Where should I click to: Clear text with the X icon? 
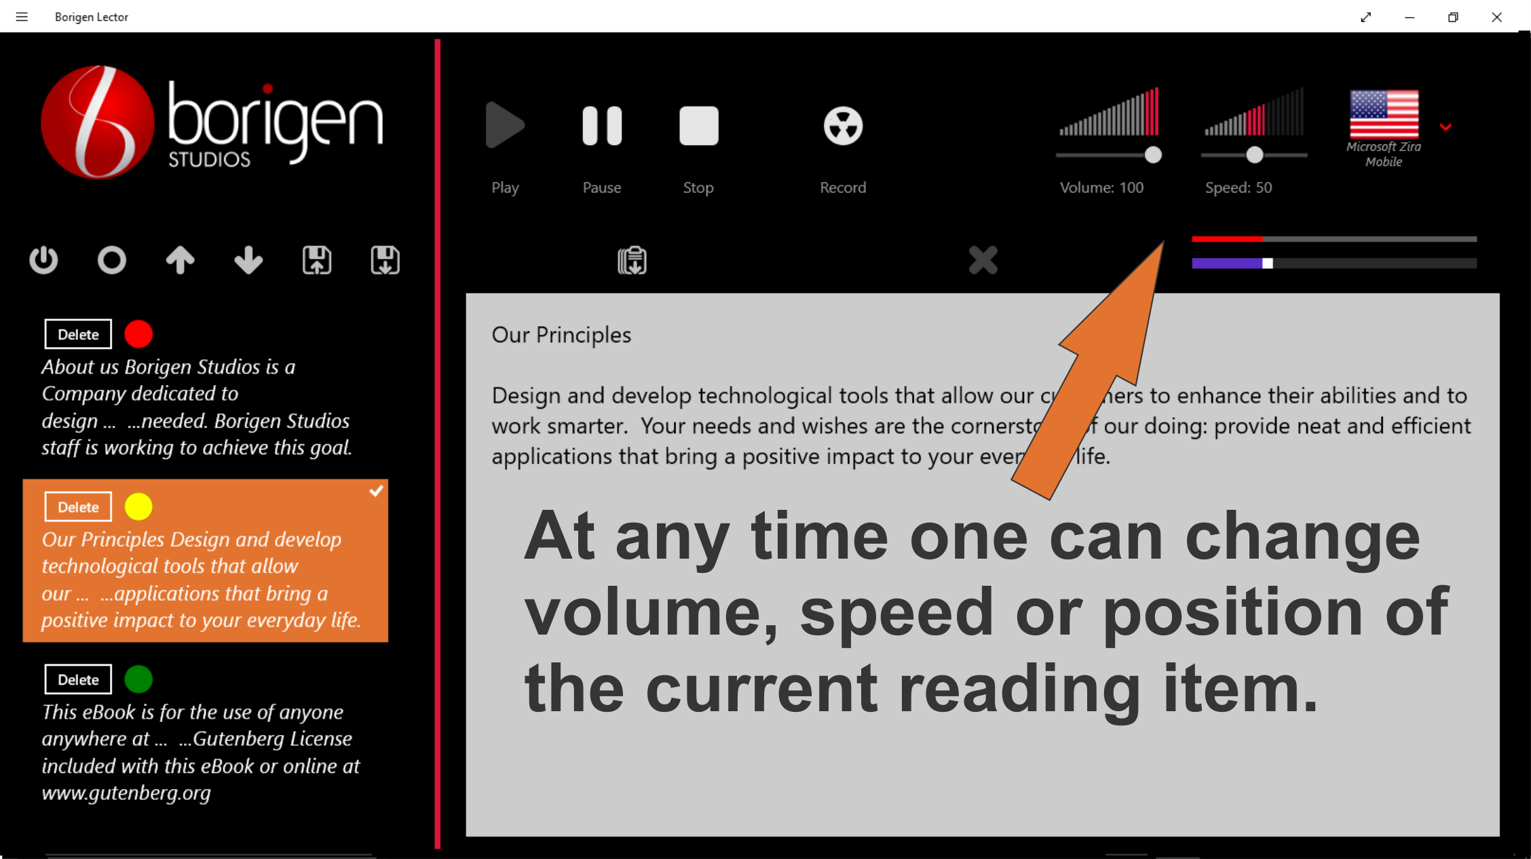(x=983, y=260)
